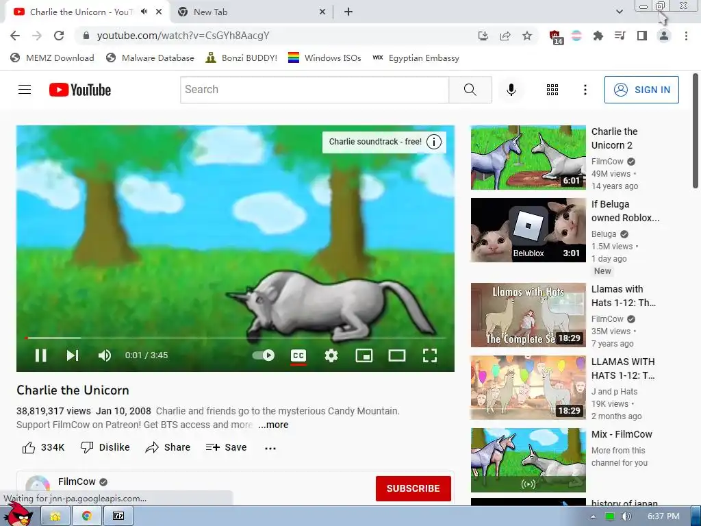701x526 pixels.
Task: Click the Chrome taskbar icon
Action: click(87, 516)
